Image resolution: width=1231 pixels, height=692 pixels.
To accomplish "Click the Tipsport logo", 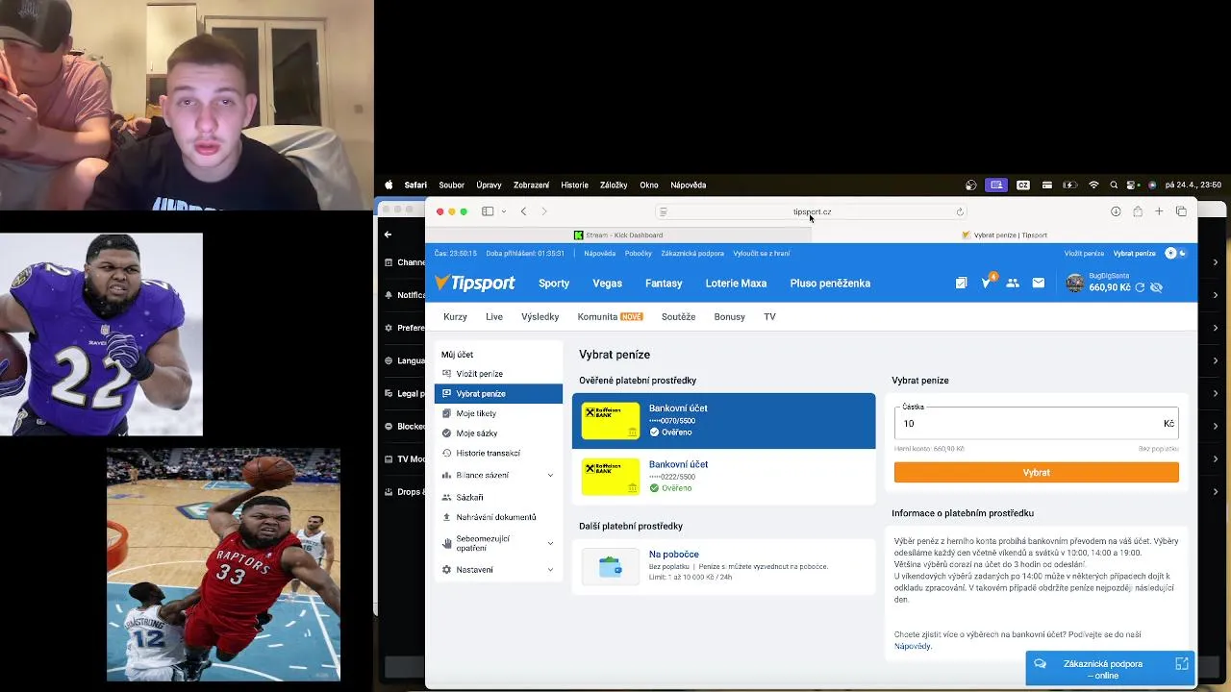I will coord(475,283).
